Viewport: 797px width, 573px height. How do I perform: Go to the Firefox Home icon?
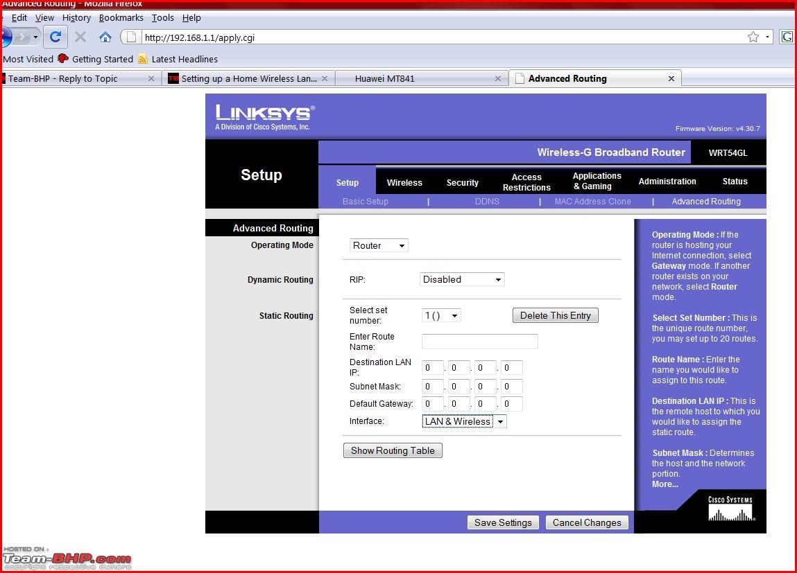coord(105,37)
